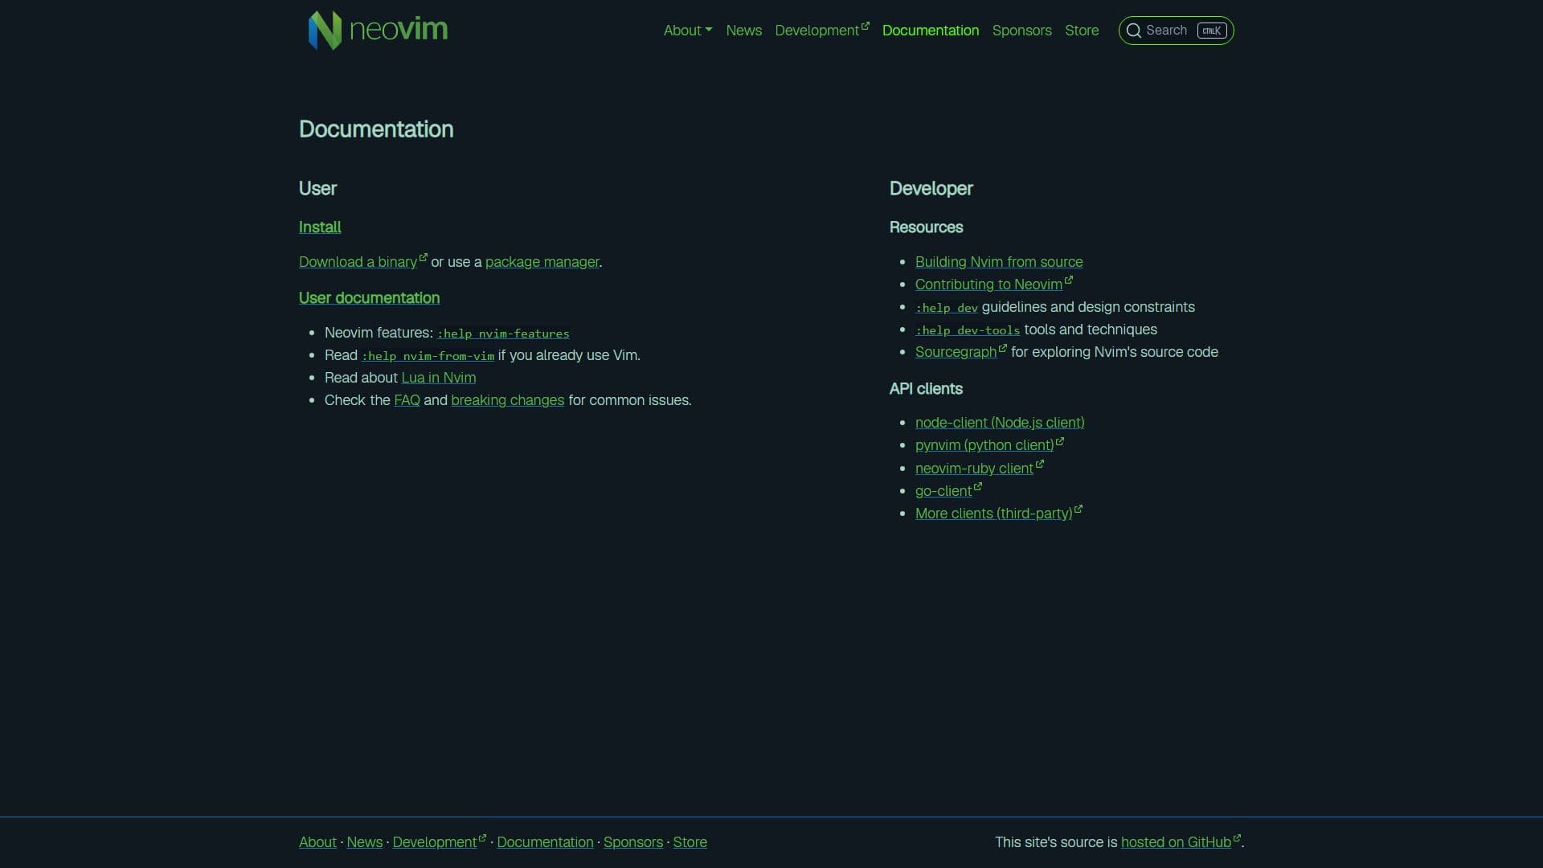Click the search magnifier icon

(1133, 31)
